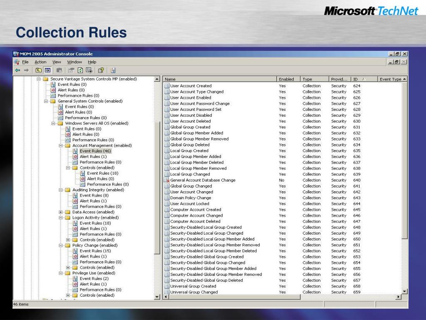426x320 pixels.
Task: Select the Computer Account Changed rule
Action: pyautogui.click(x=196, y=215)
